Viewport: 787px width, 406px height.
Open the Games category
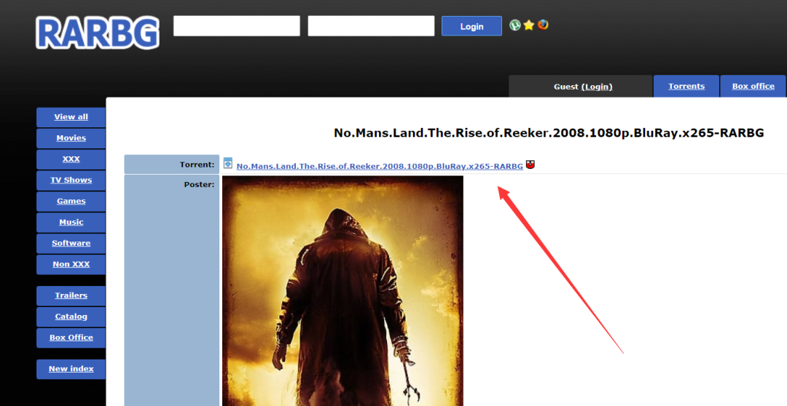pyautogui.click(x=71, y=201)
